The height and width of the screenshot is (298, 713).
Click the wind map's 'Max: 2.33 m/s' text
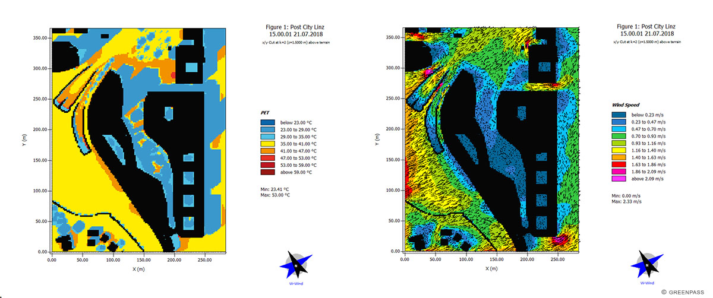627,201
